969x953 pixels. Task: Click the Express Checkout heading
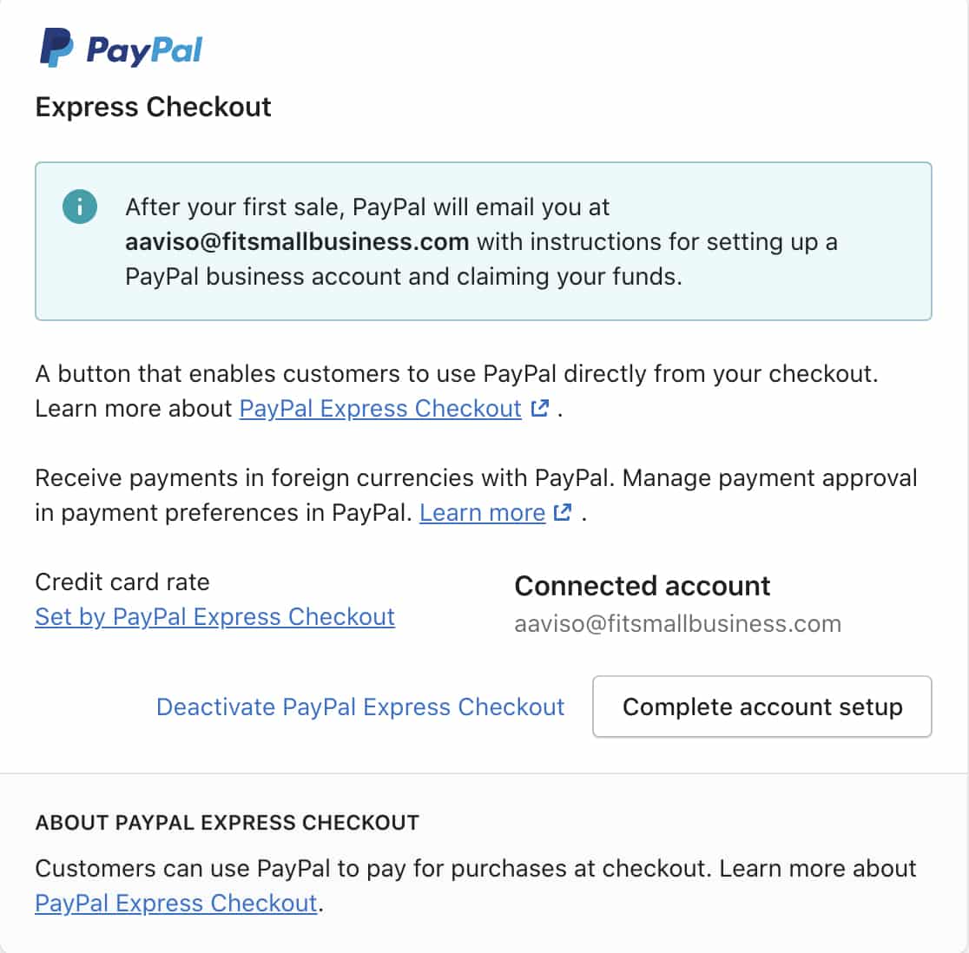[x=154, y=108]
